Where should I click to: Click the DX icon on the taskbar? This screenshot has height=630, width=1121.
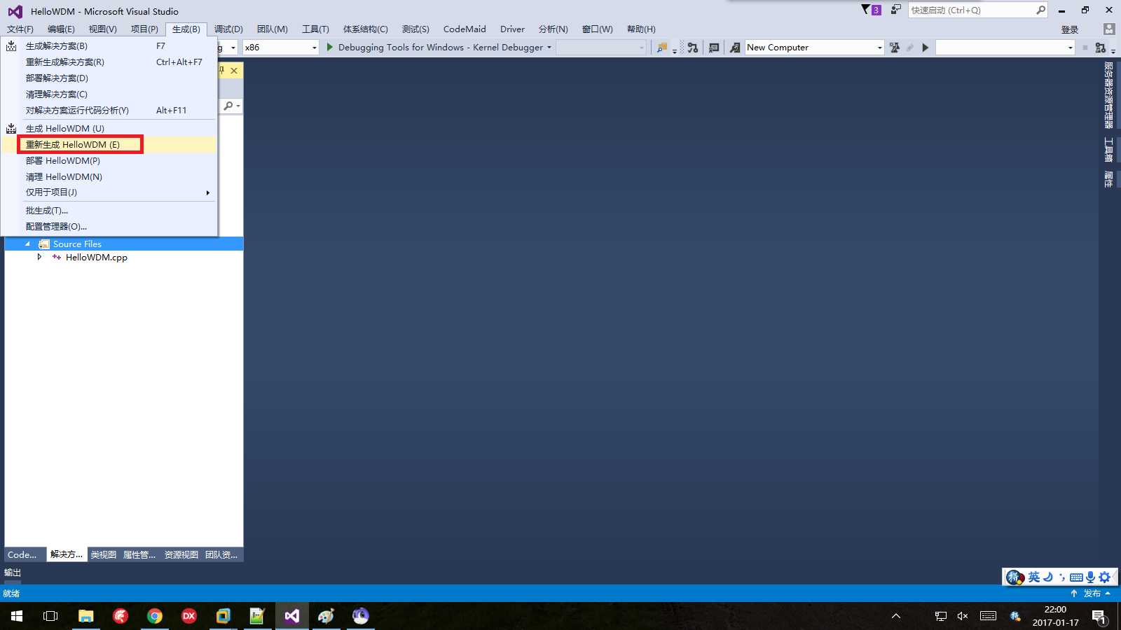pos(188,616)
